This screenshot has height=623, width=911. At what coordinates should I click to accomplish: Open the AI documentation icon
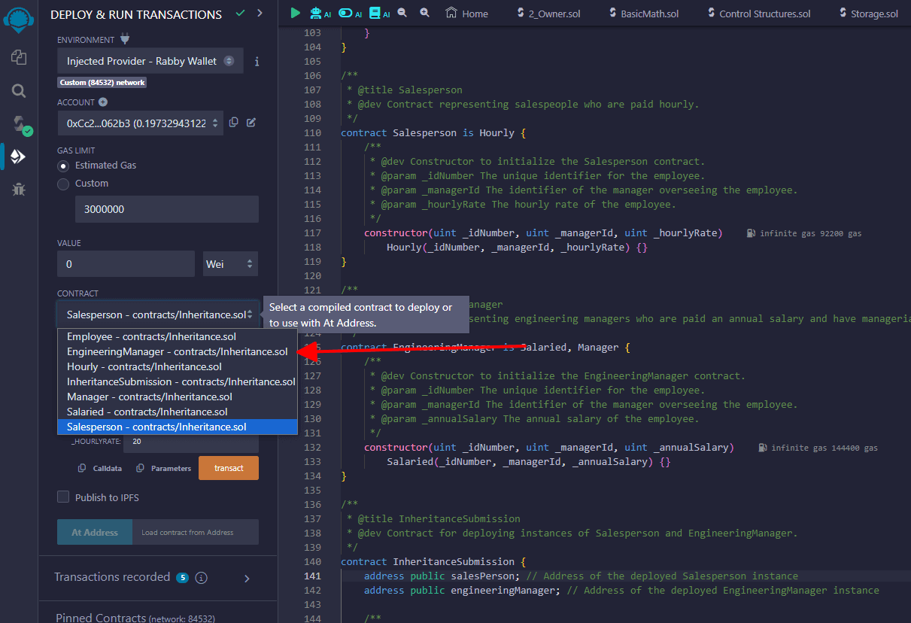click(380, 13)
